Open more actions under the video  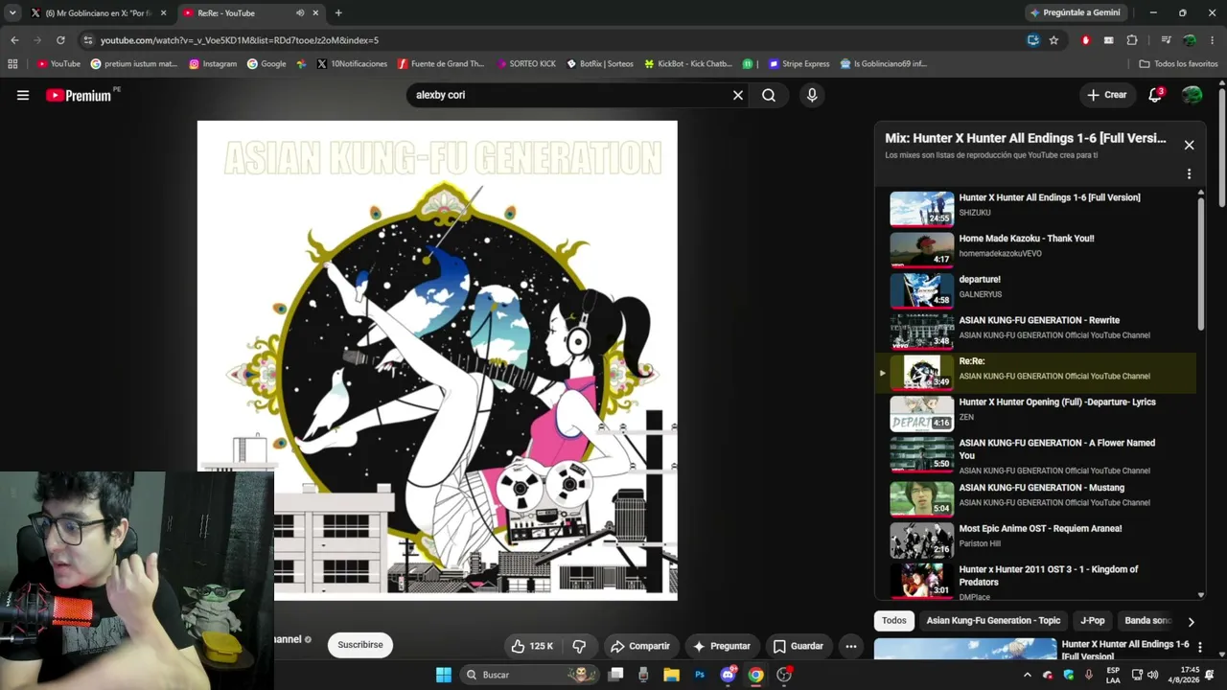point(851,646)
